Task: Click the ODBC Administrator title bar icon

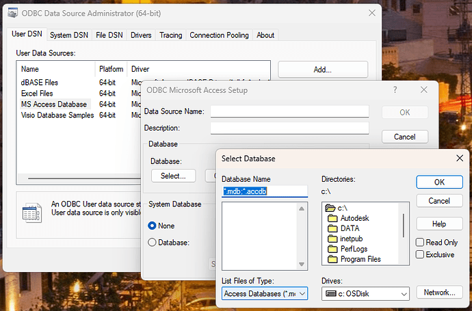Action: (12, 13)
